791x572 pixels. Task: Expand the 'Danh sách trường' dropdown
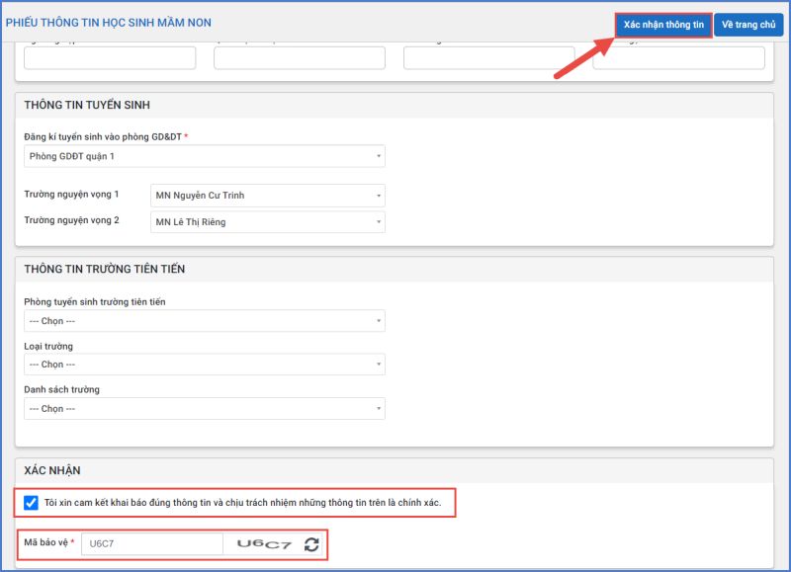tap(204, 408)
